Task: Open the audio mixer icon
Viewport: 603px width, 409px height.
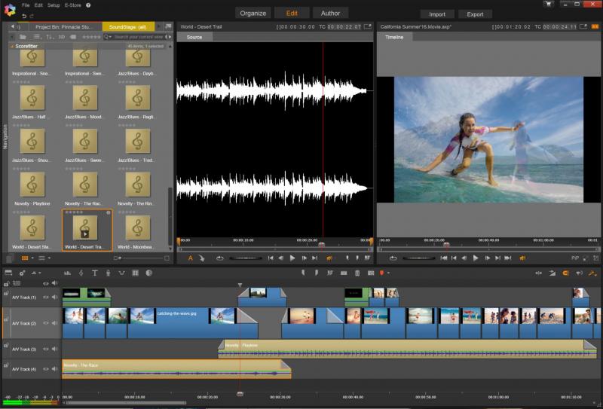Action: (x=67, y=273)
